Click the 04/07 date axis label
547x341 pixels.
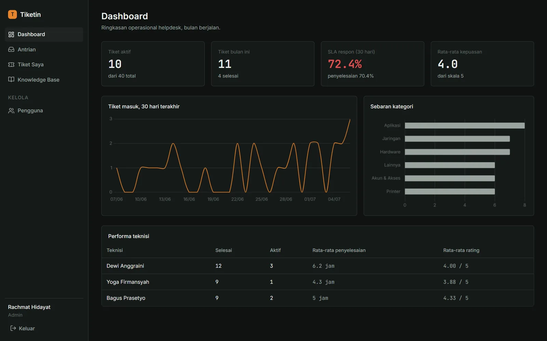(334, 199)
